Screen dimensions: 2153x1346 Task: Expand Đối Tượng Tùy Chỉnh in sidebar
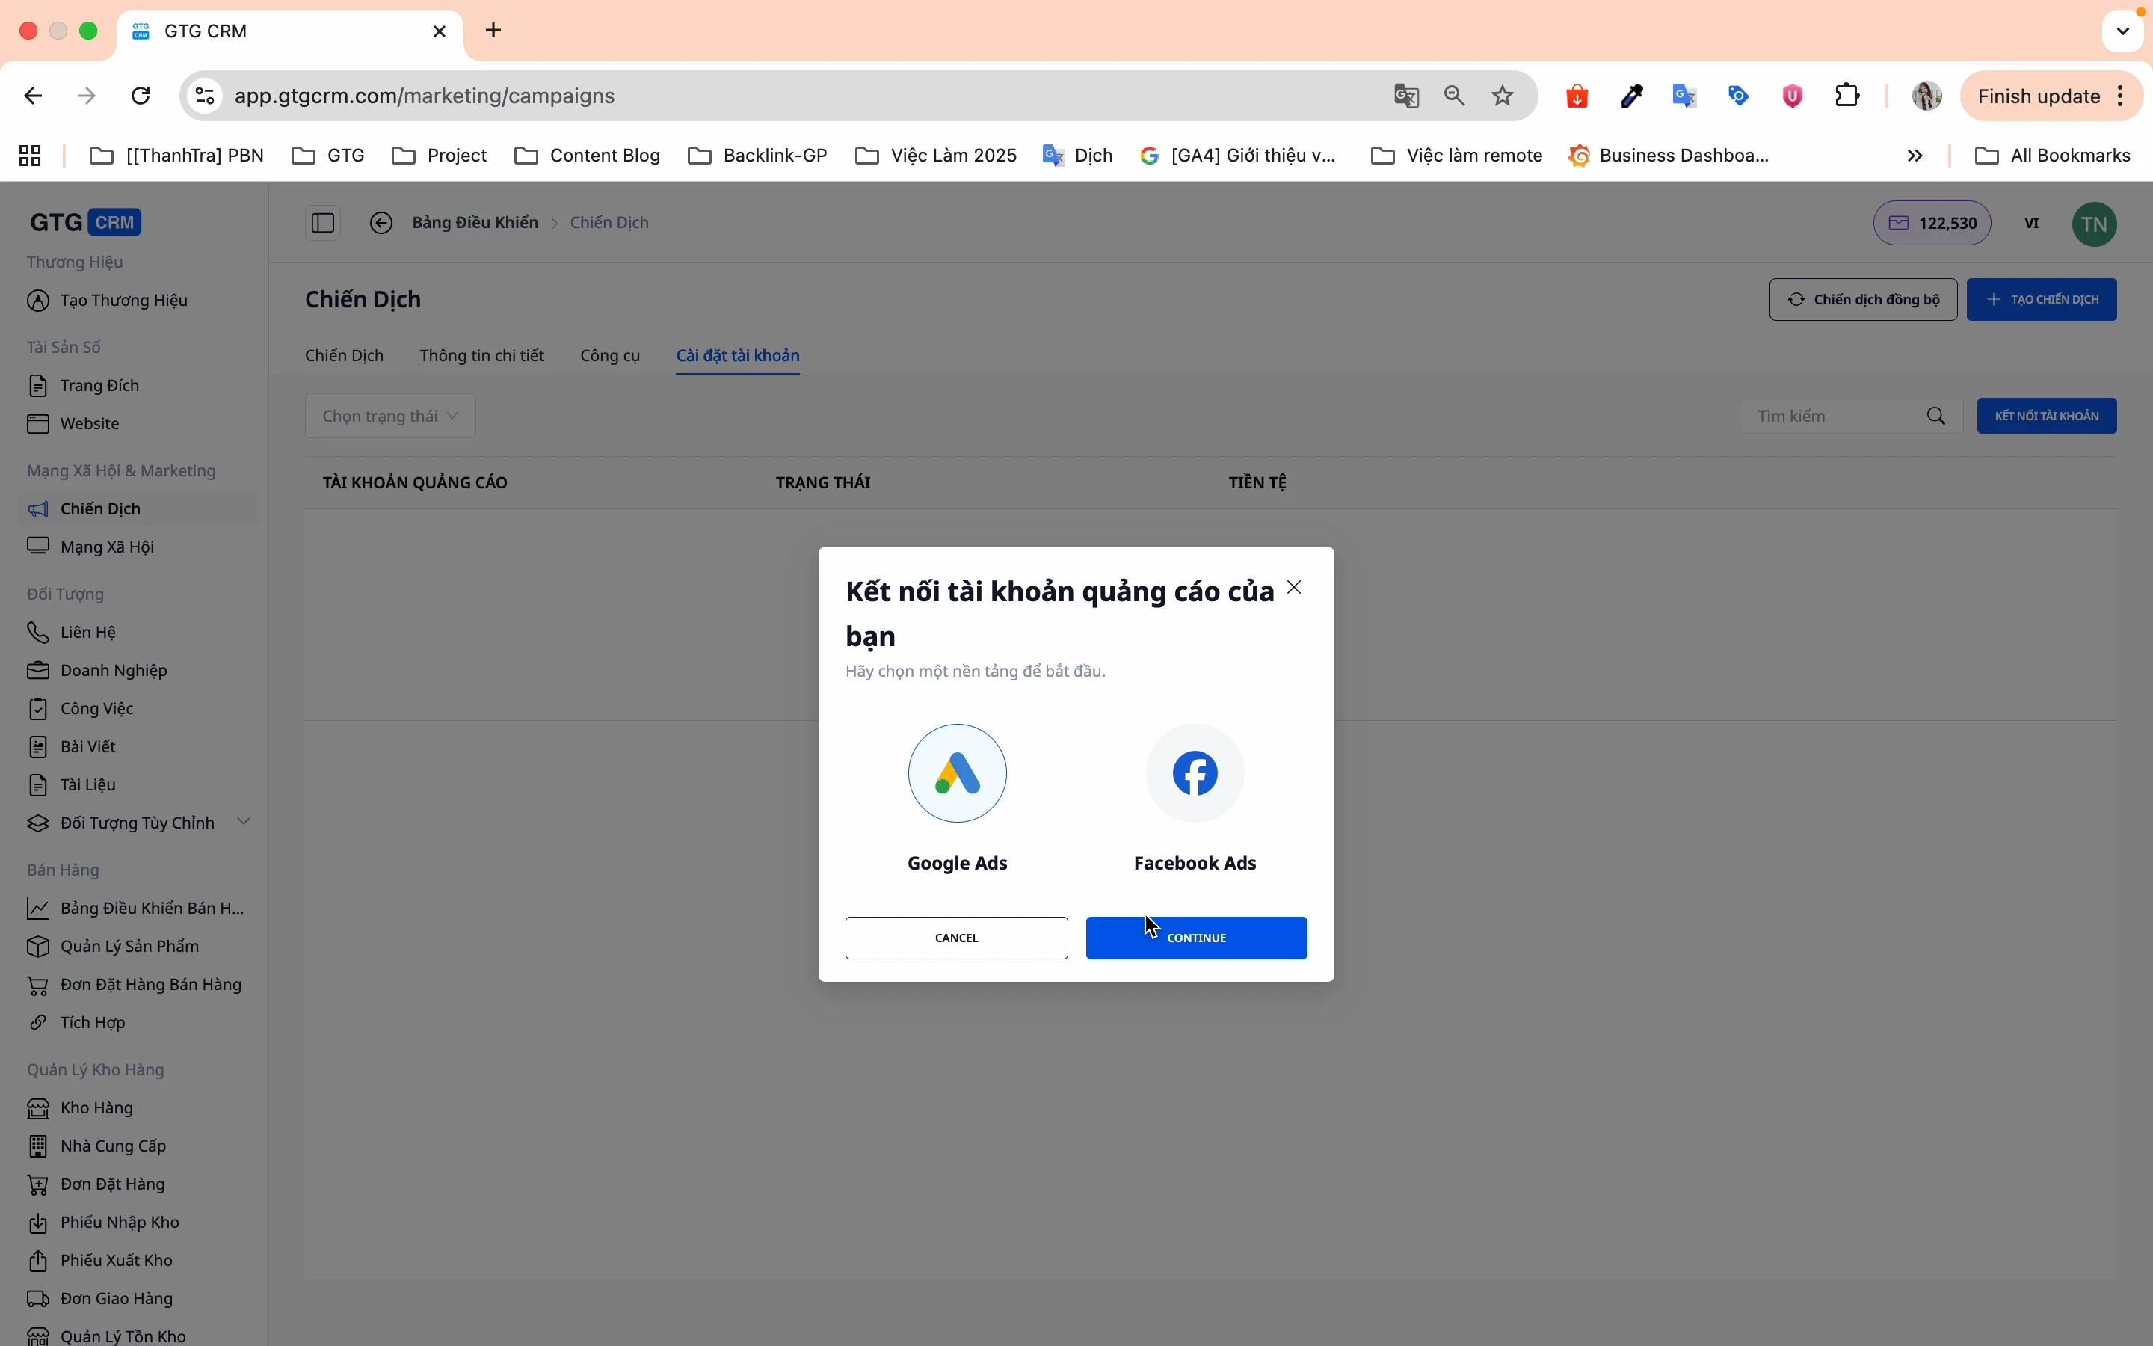pos(244,822)
